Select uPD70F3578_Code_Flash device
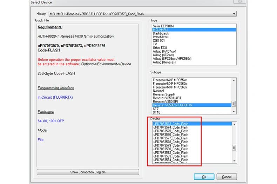The width and height of the screenshot is (277, 184). pyautogui.click(x=192, y=142)
